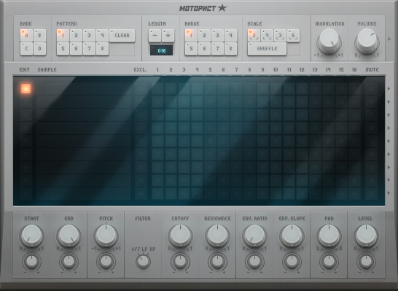Image resolution: width=398 pixels, height=291 pixels.
Task: Select range 6
Action: 204,49
